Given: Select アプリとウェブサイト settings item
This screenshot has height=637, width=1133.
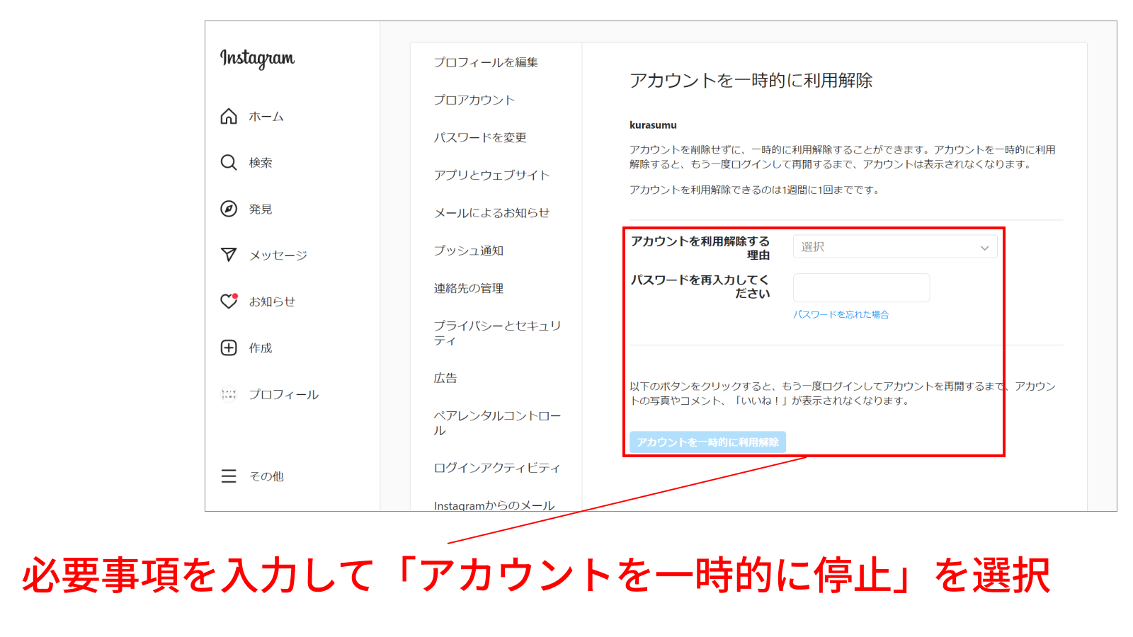Looking at the screenshot, I should 492,175.
